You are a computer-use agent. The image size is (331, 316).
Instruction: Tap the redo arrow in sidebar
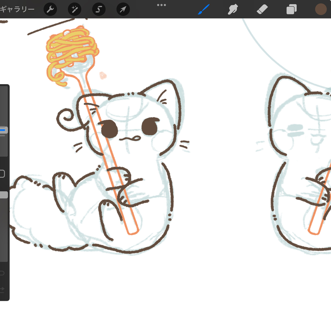tap(2, 289)
